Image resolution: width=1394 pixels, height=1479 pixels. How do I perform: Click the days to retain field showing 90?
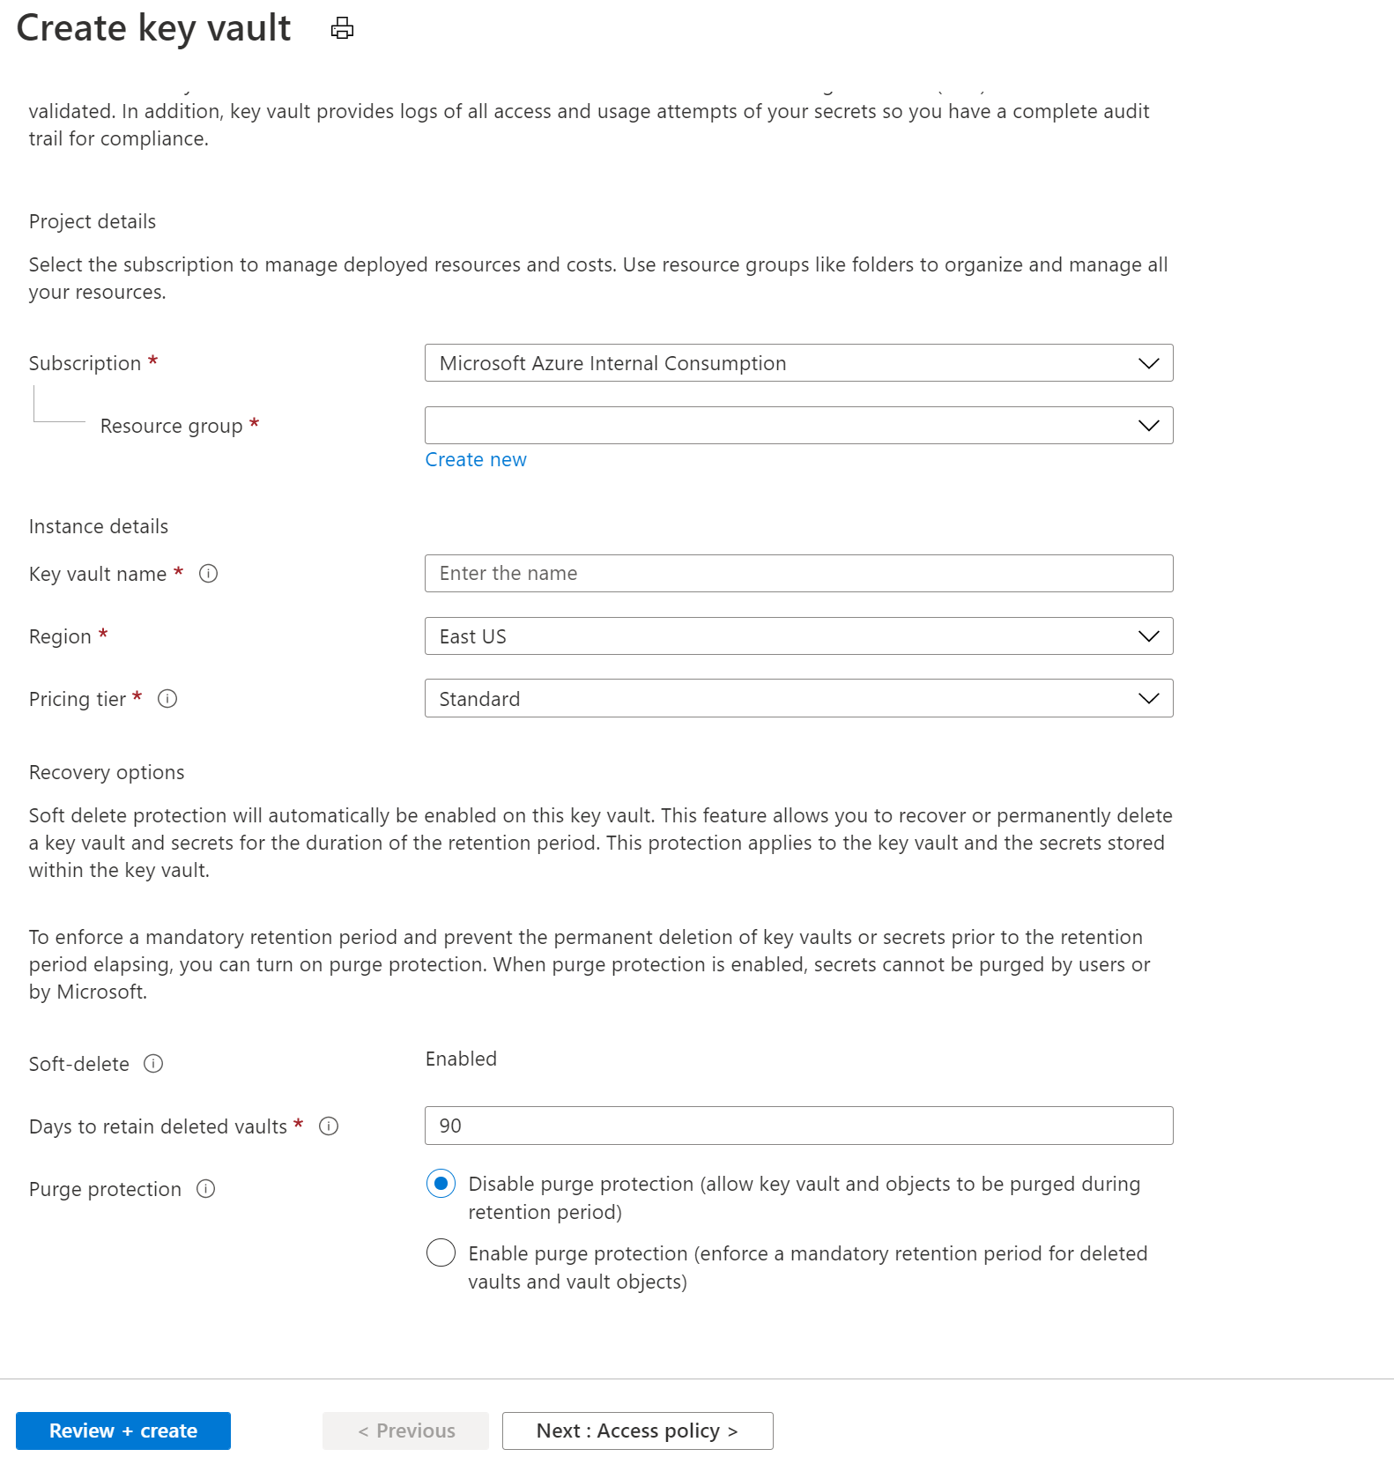[798, 1126]
